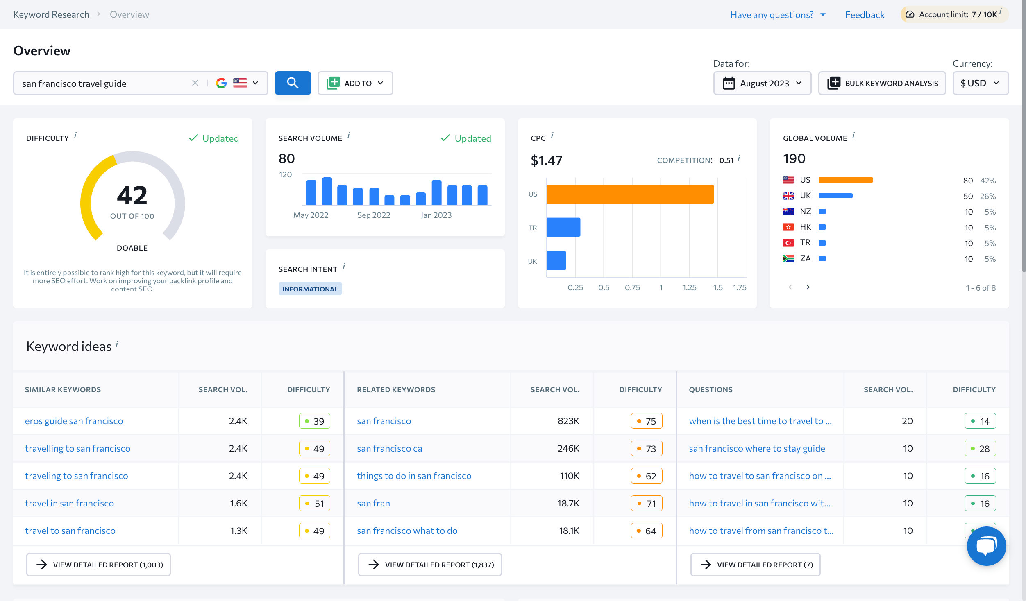Click the chat support icon bottom right
This screenshot has height=601, width=1026.
tap(987, 546)
